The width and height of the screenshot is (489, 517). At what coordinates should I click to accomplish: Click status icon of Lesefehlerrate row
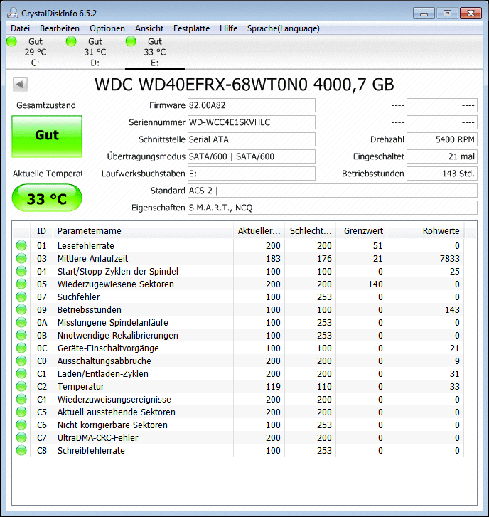point(21,245)
